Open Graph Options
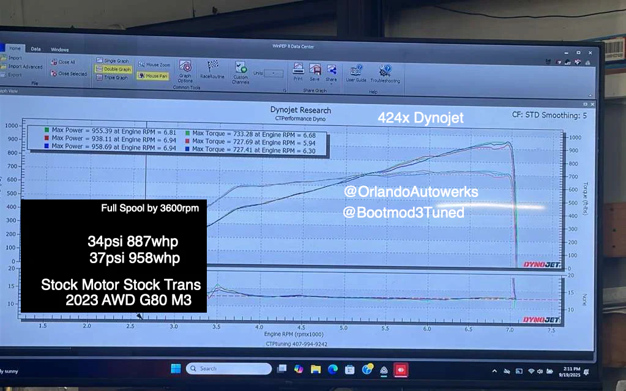 pos(185,72)
